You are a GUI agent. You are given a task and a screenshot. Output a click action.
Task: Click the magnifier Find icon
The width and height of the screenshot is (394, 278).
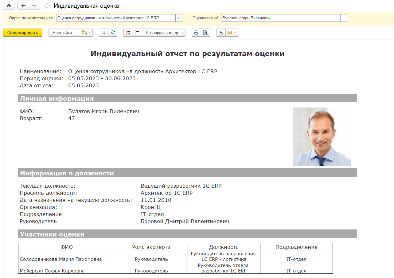click(103, 33)
